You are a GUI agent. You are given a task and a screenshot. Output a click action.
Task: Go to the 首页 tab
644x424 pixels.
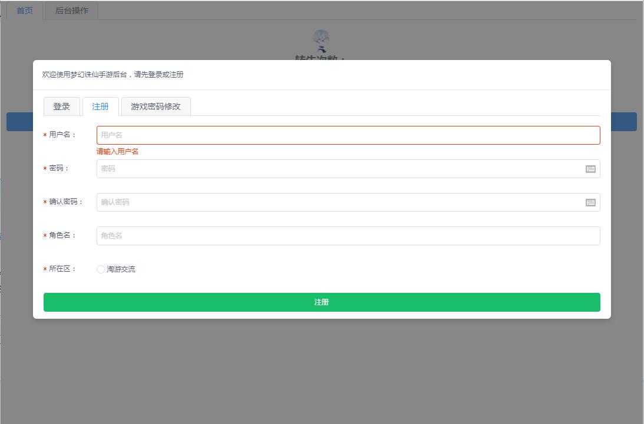pyautogui.click(x=25, y=11)
